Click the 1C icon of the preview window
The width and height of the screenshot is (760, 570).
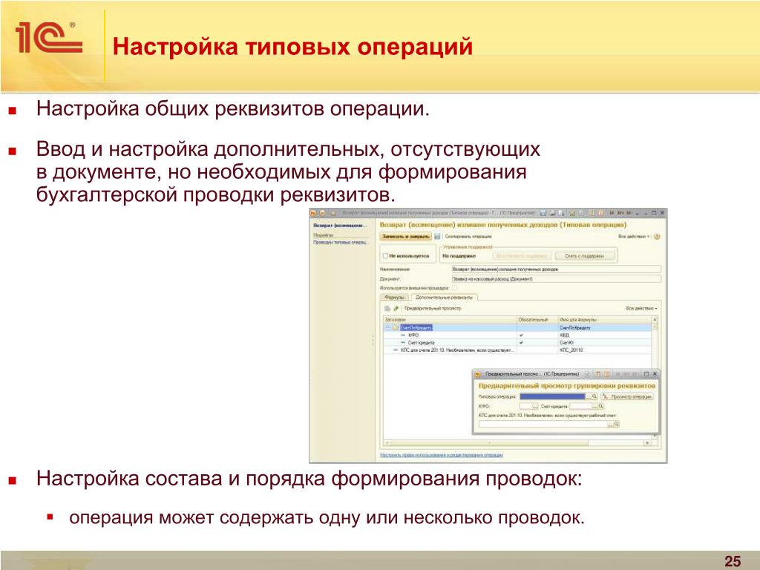pos(477,374)
